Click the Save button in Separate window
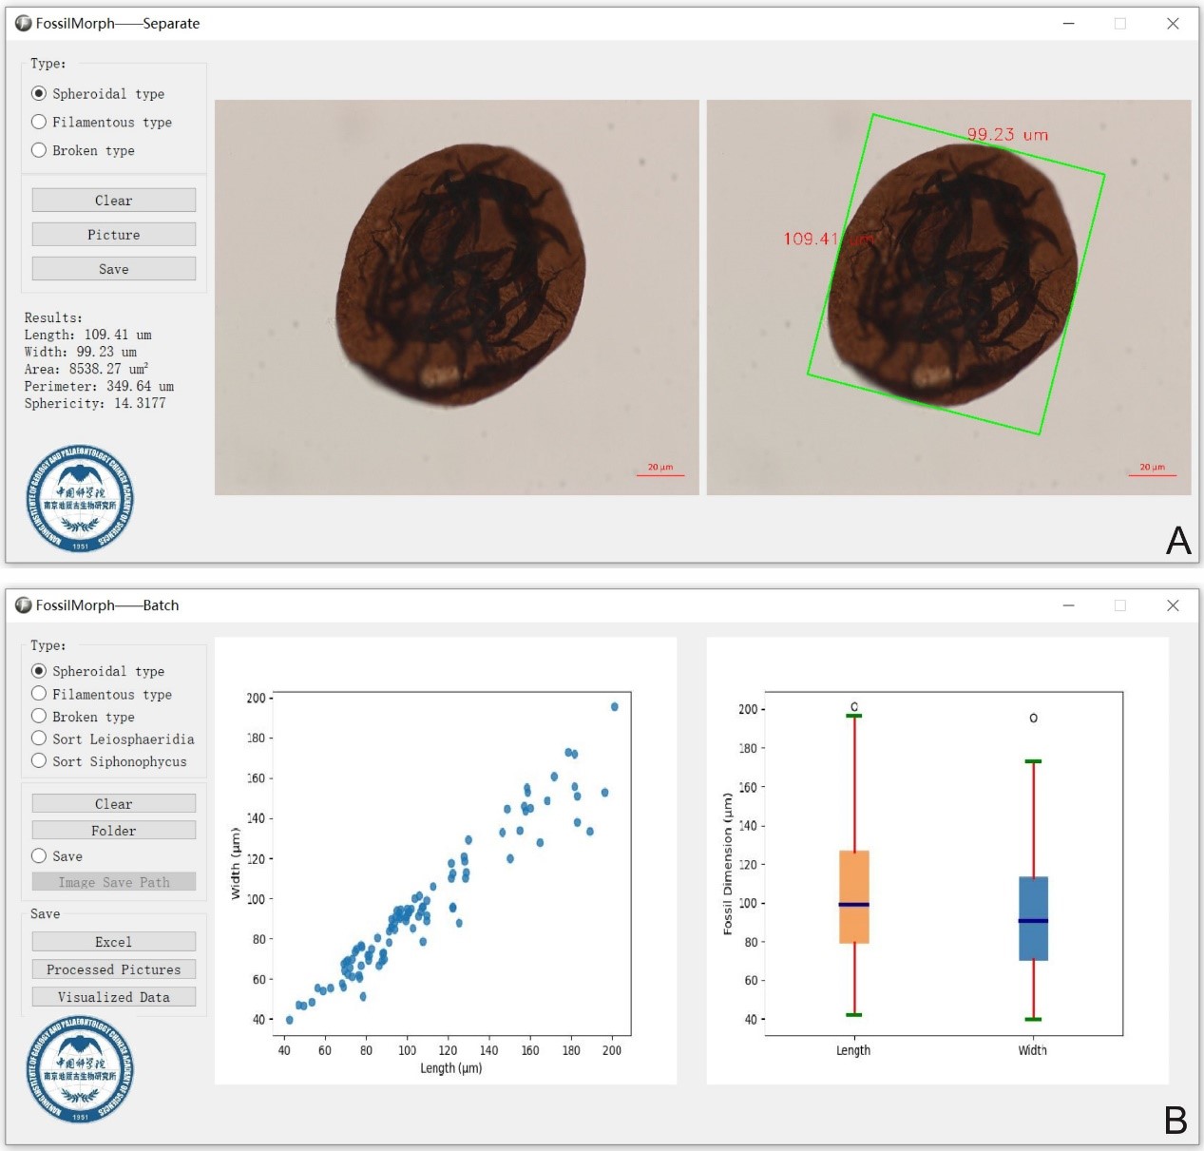 pos(113,269)
